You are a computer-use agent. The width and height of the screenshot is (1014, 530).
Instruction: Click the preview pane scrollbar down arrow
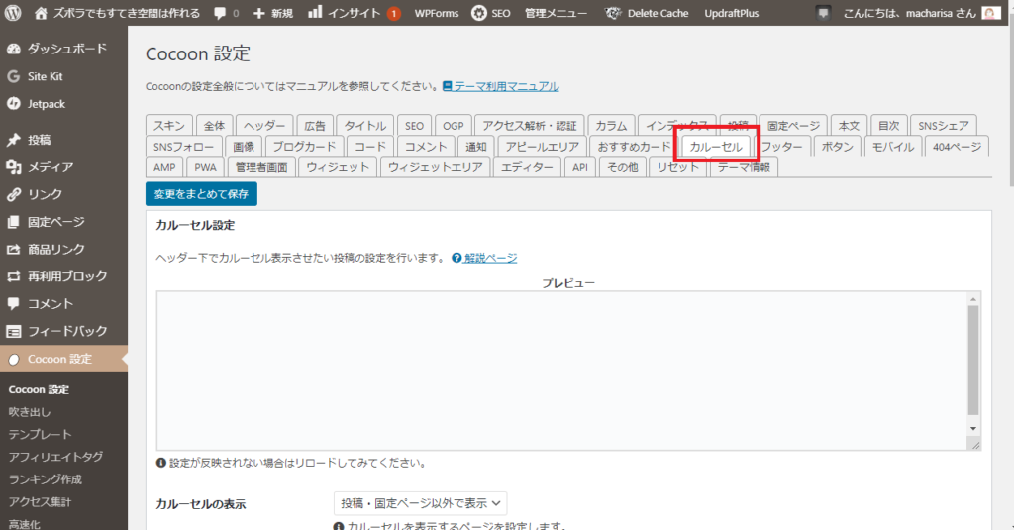point(973,428)
